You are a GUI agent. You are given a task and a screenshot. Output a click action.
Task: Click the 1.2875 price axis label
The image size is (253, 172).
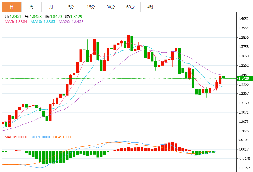pyautogui.click(x=244, y=131)
